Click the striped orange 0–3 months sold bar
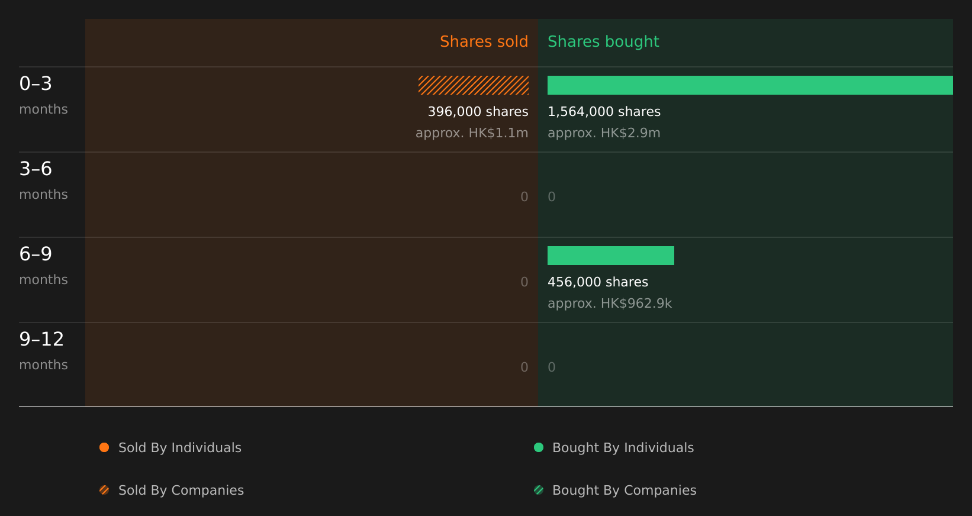The image size is (972, 516). pyautogui.click(x=474, y=85)
